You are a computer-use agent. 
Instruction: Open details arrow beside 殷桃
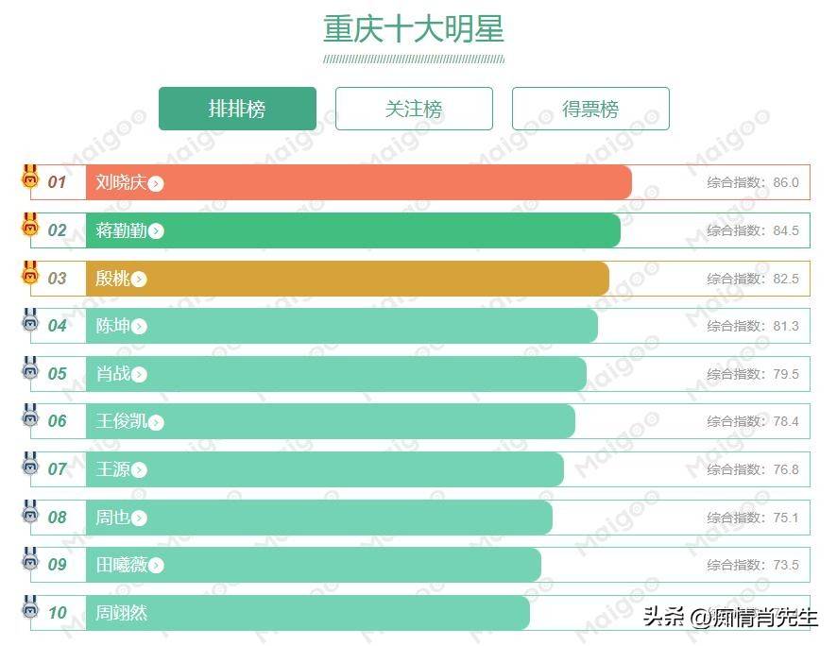(x=139, y=279)
